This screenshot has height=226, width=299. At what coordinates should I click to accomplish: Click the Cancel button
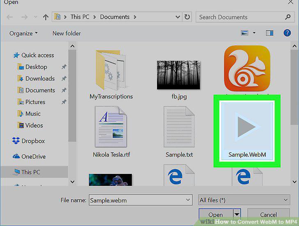click(x=268, y=215)
